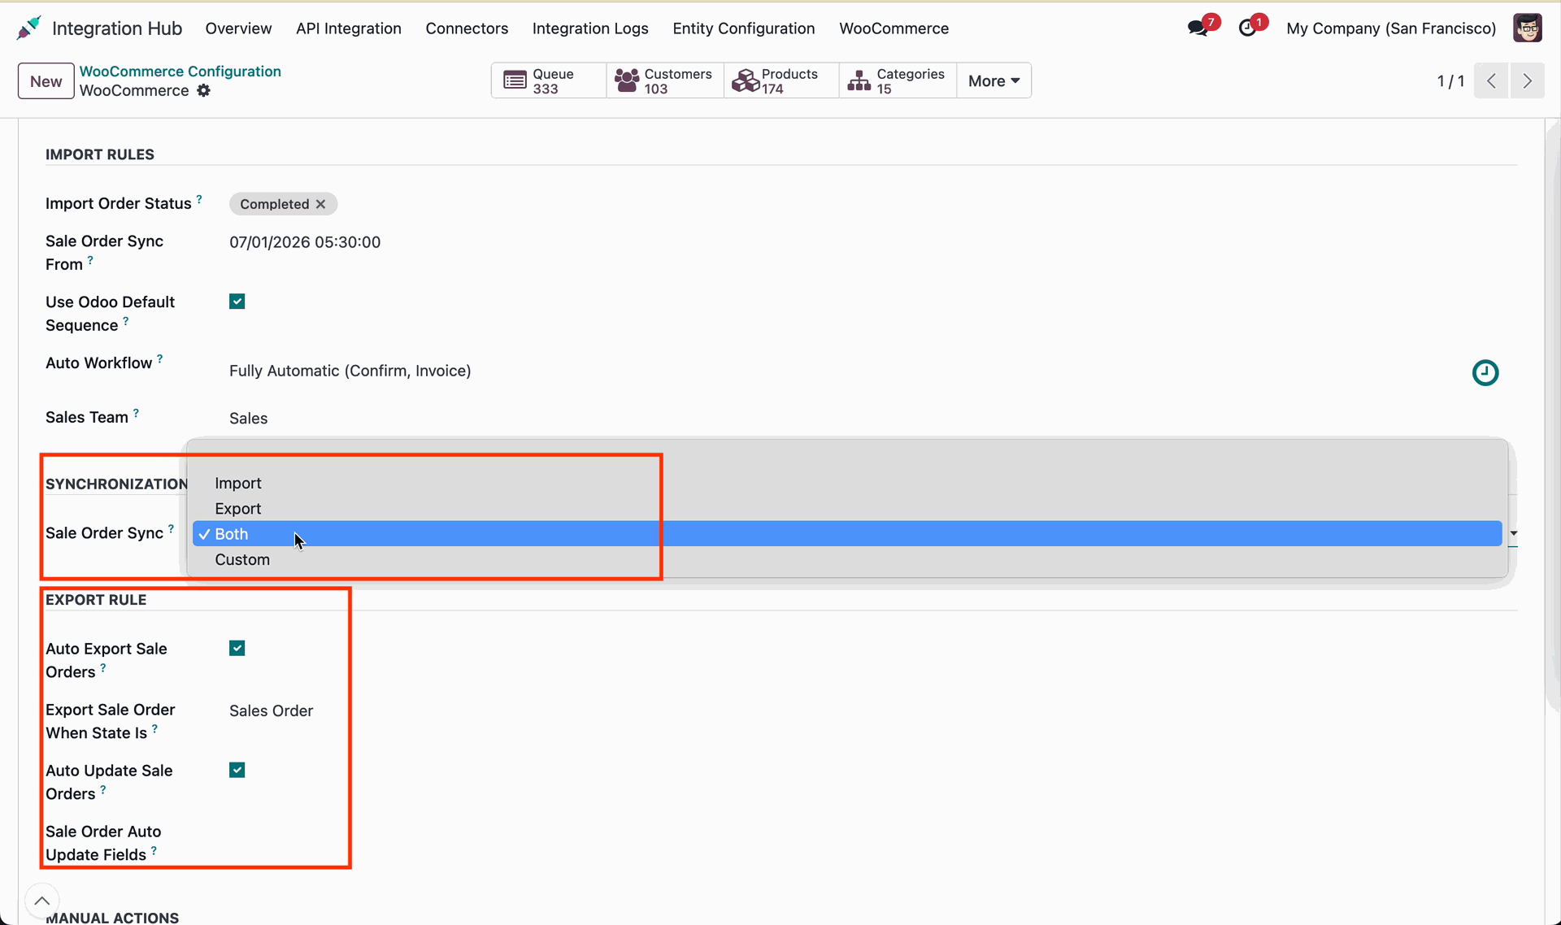The width and height of the screenshot is (1561, 925).
Task: Switch company via My Company (San Francisco)
Action: click(1390, 28)
